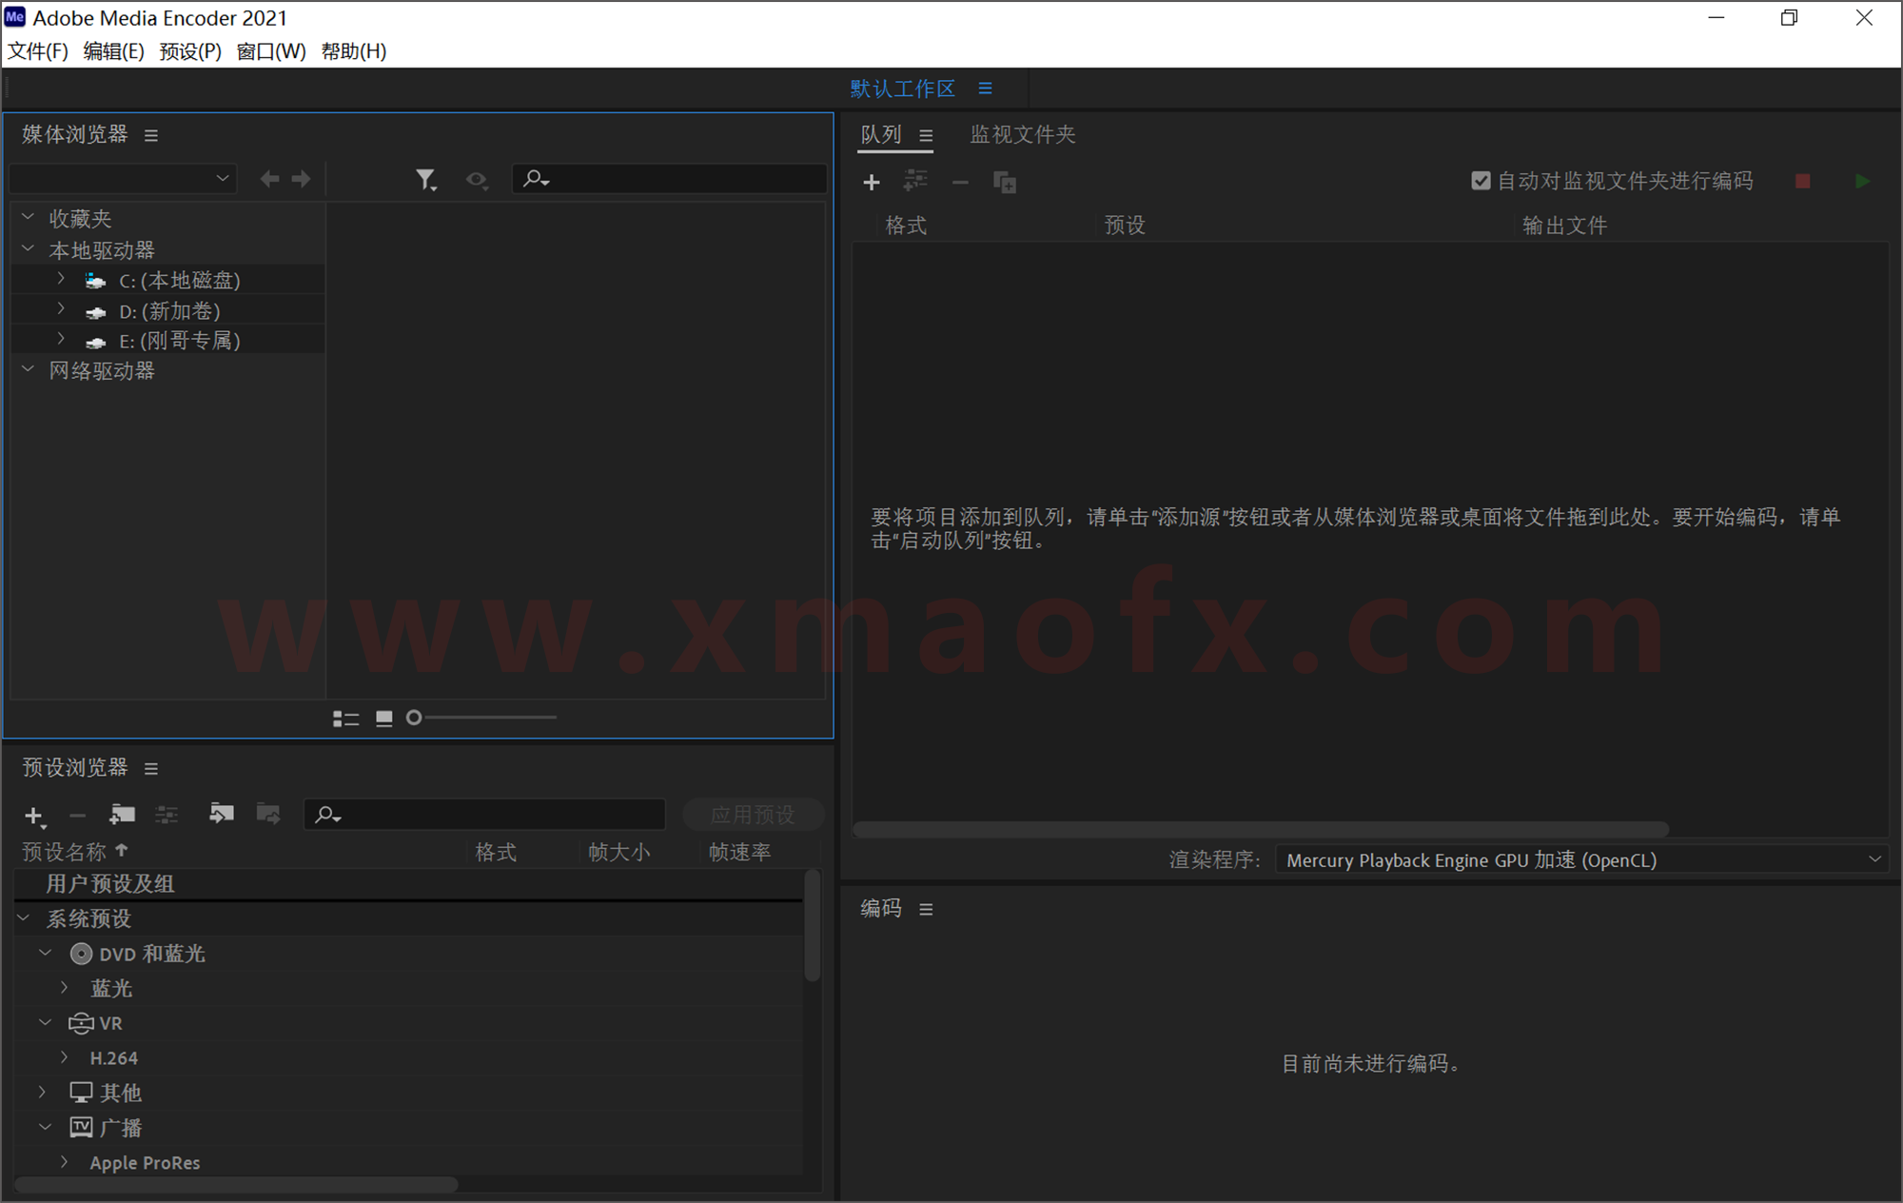This screenshot has height=1203, width=1903.
Task: Click the 应用预设 apply preset button
Action: (753, 815)
